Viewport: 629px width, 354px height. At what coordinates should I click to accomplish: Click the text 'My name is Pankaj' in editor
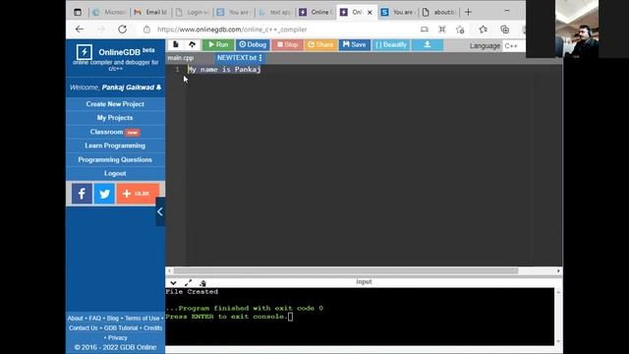225,70
